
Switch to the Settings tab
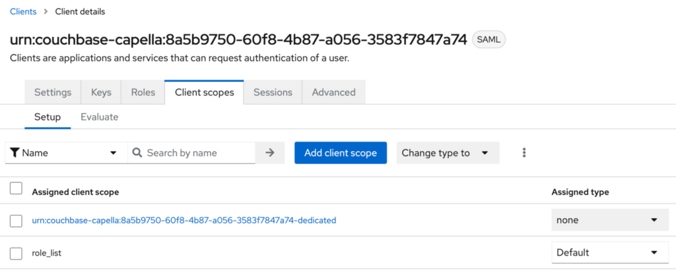pos(53,92)
